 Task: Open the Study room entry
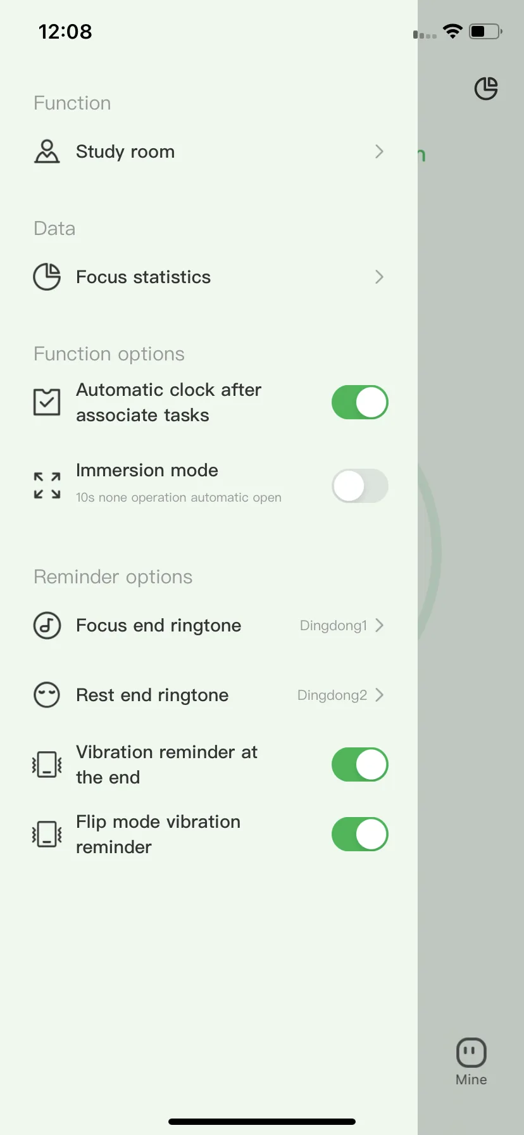[209, 151]
